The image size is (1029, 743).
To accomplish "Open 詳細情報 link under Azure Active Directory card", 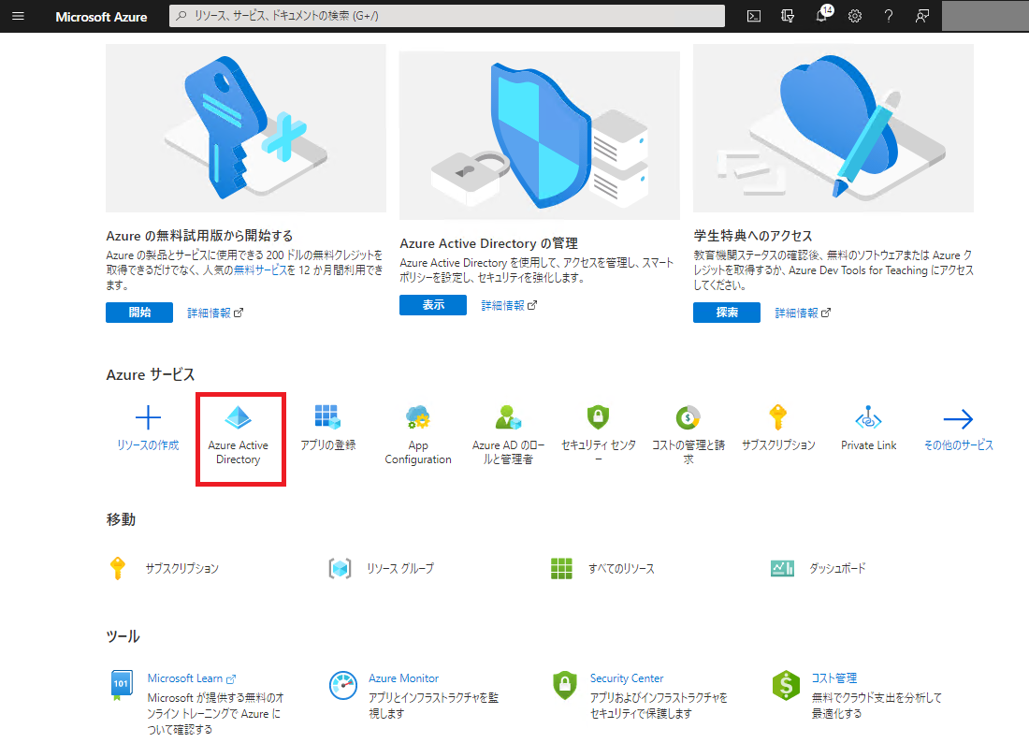I will [x=509, y=306].
